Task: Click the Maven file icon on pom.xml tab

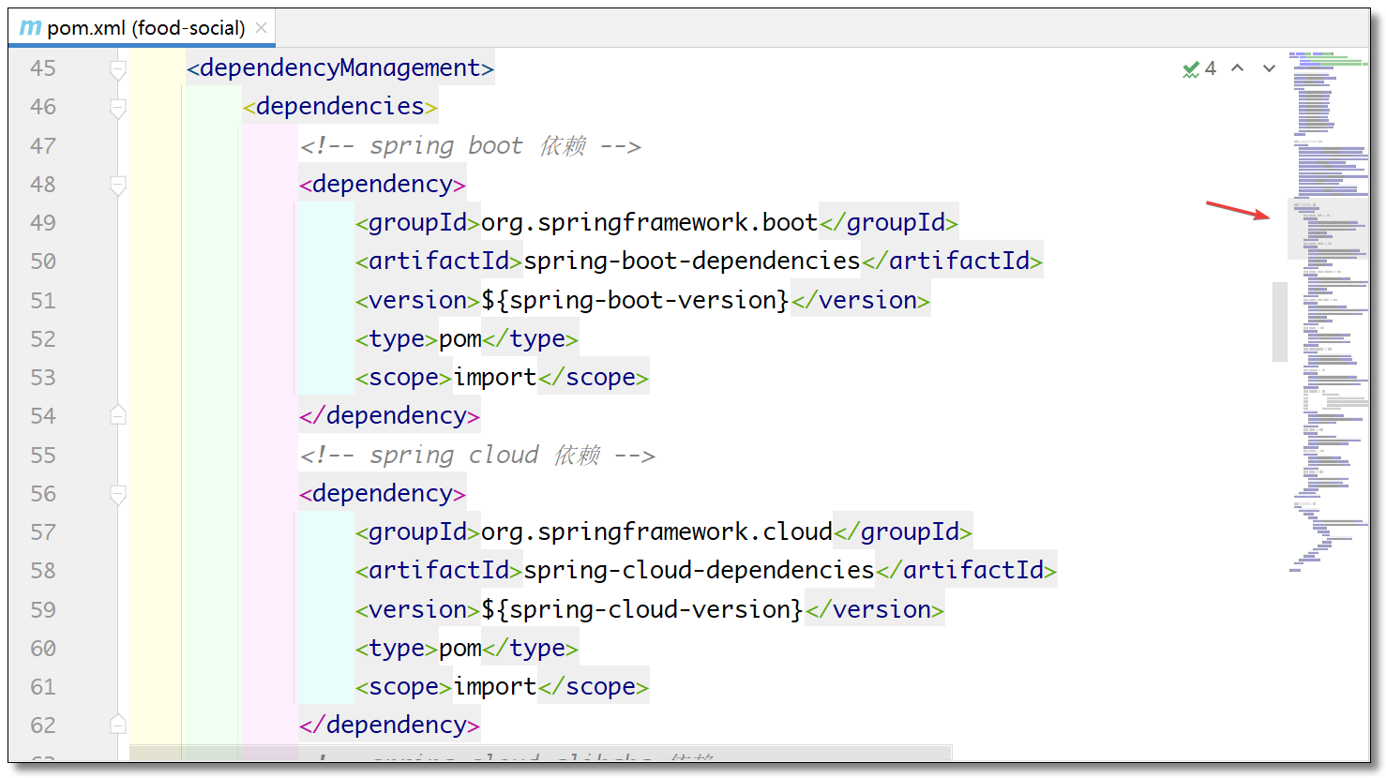Action: click(30, 28)
